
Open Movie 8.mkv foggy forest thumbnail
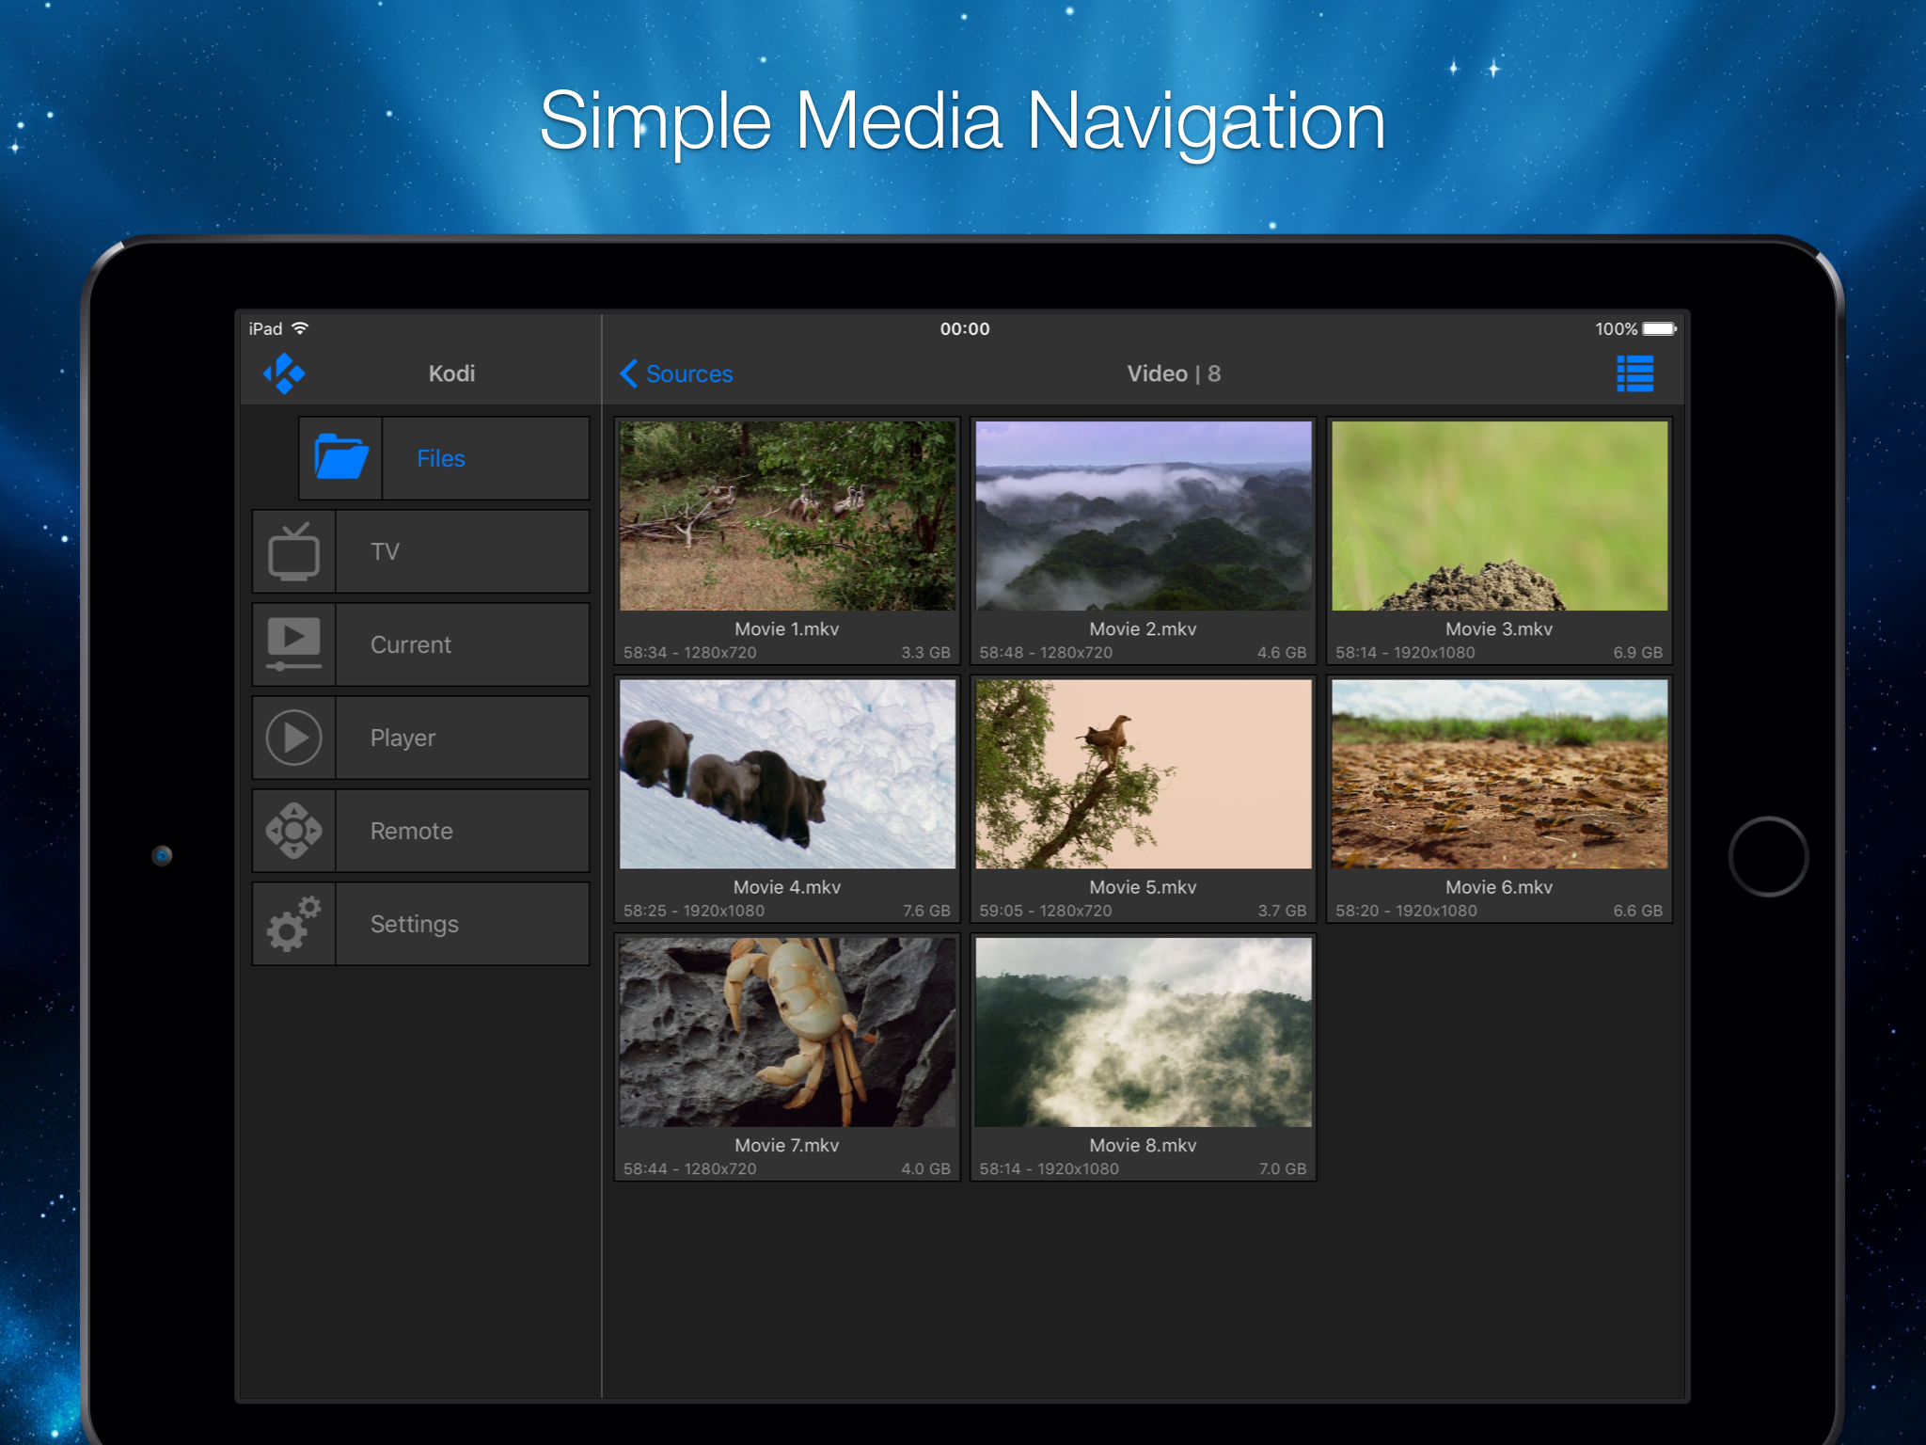[1143, 1032]
